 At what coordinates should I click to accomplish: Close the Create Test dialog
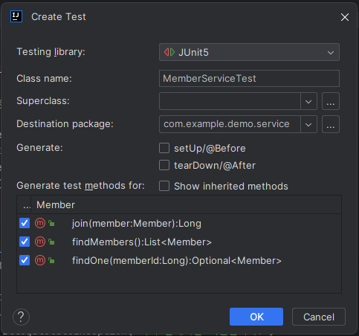(345, 17)
